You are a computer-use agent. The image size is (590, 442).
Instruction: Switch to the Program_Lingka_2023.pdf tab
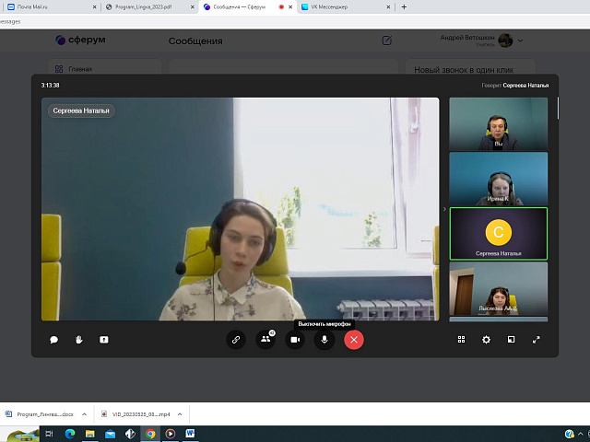coord(143,6)
